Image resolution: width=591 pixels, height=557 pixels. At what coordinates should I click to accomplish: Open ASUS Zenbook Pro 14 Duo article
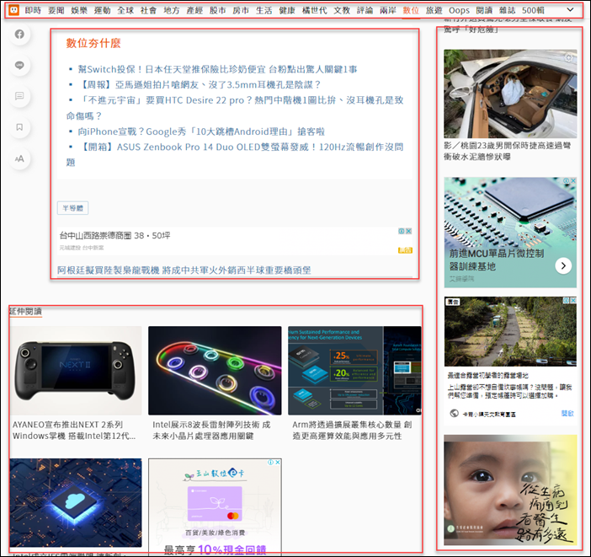(235, 154)
